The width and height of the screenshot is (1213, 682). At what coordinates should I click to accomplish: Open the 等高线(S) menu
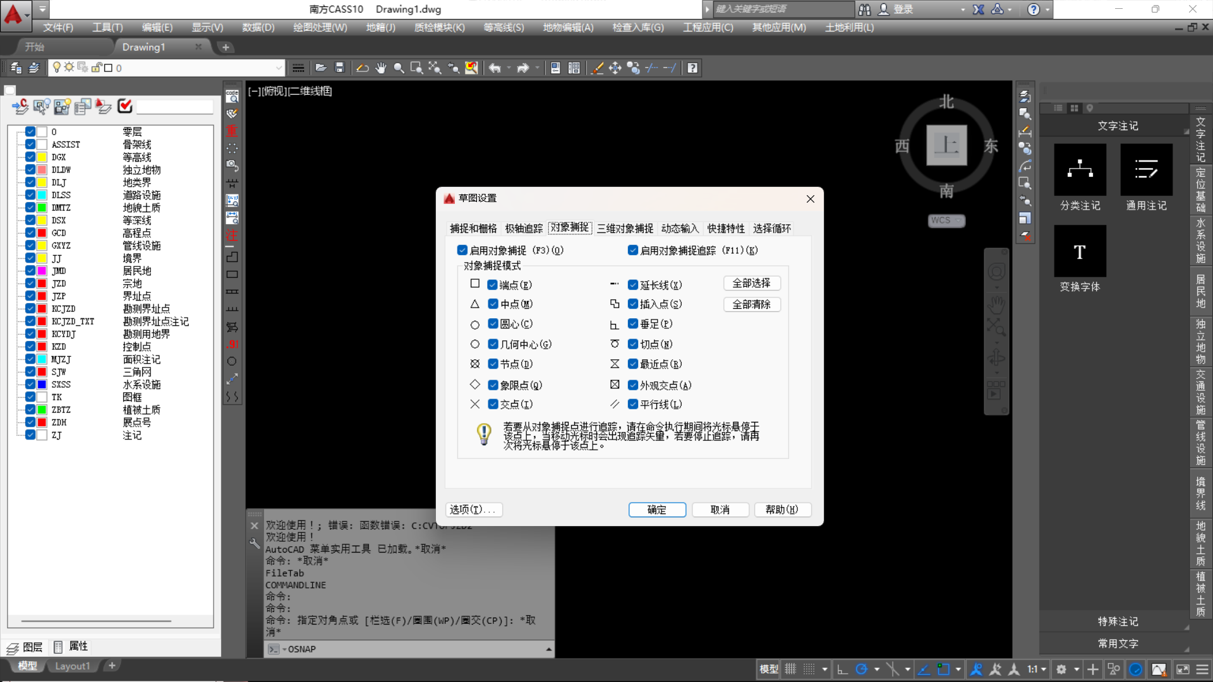(504, 28)
